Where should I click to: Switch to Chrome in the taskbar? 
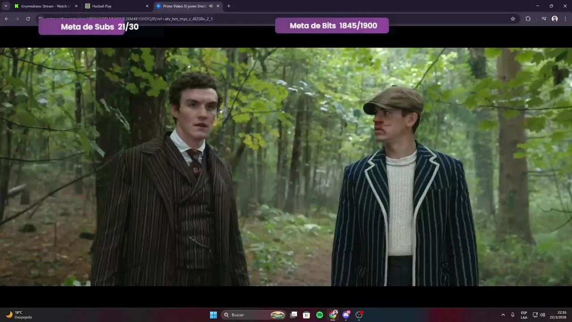click(333, 315)
